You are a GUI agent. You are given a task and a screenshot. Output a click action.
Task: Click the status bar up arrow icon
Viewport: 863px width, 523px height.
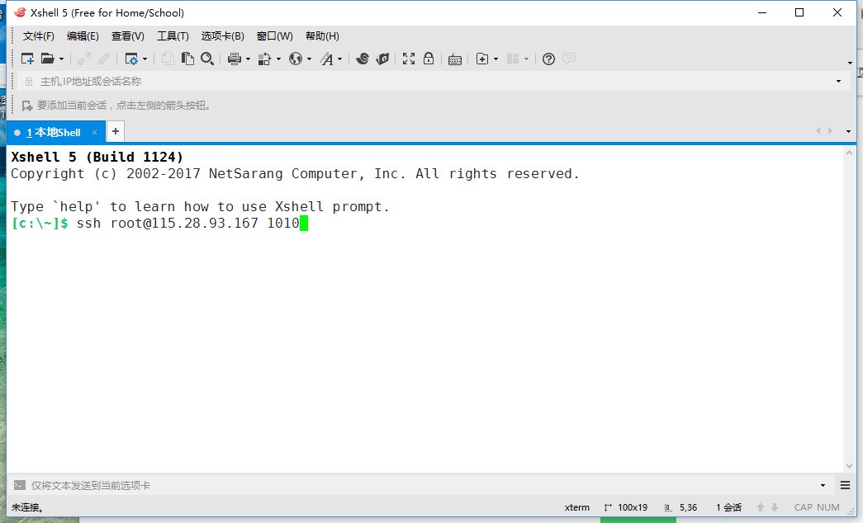click(x=761, y=507)
